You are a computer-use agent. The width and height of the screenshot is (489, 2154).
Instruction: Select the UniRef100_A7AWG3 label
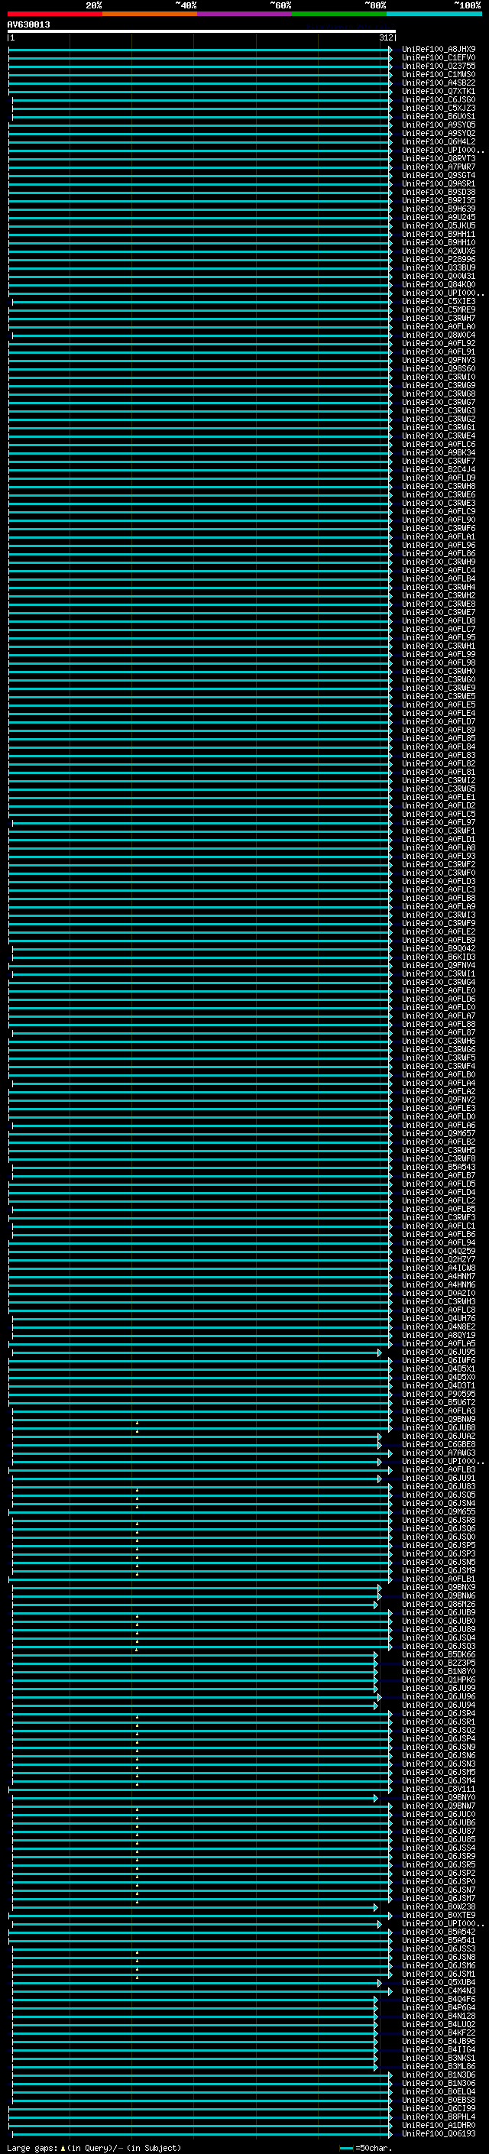point(439,1453)
